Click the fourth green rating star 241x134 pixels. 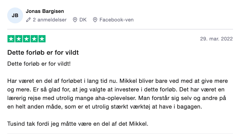(34, 39)
